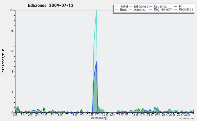Screen dimensions: 197x121
Task: Click the 16 y-axis label
Action: coord(12,31)
